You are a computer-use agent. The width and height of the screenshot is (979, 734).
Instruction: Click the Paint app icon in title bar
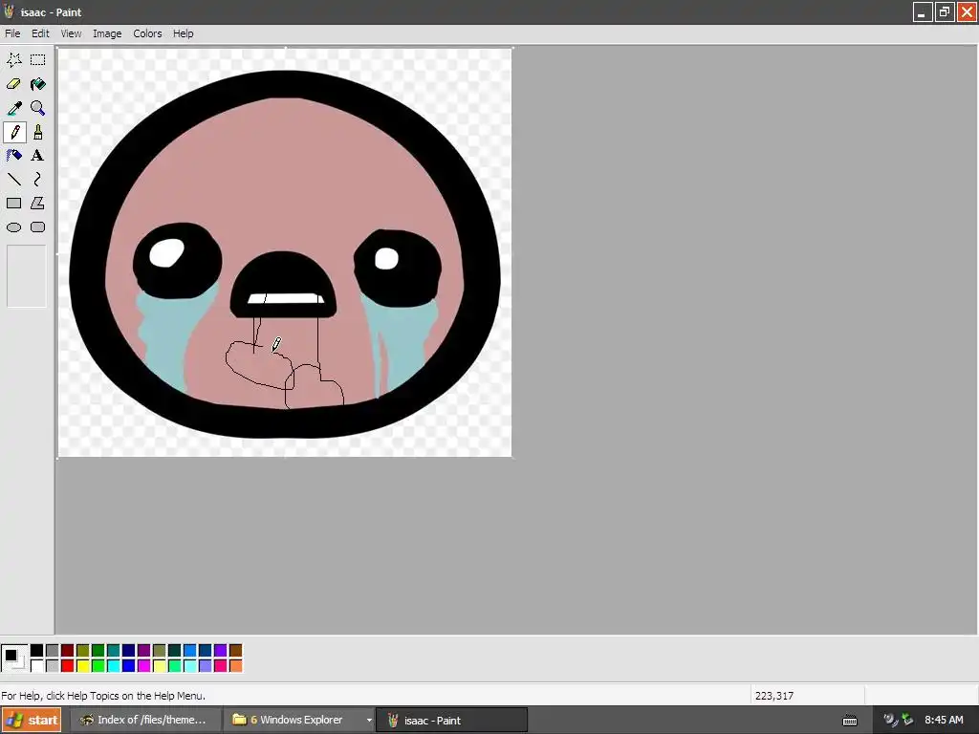(x=9, y=11)
